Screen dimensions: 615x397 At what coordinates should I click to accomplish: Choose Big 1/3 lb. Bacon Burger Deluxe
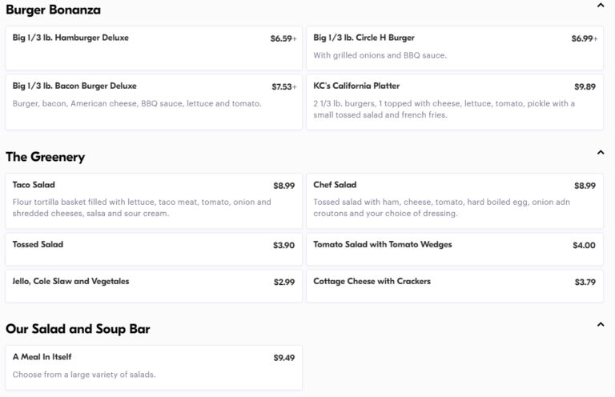click(x=154, y=102)
